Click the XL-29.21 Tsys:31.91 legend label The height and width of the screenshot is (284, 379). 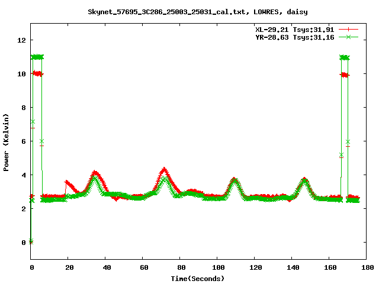(295, 30)
